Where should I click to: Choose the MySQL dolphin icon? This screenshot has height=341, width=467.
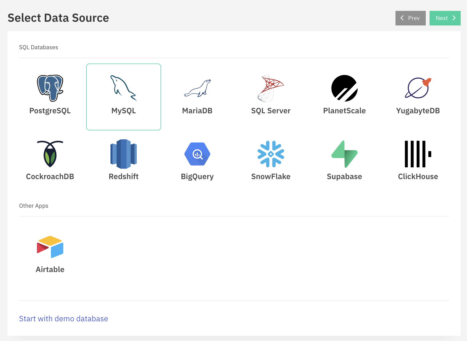point(124,88)
